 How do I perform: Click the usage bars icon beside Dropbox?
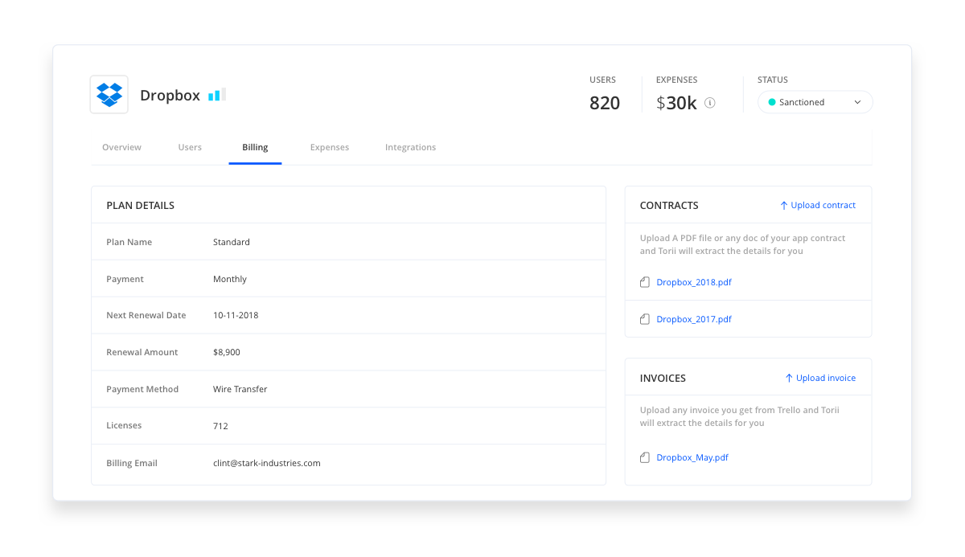[217, 95]
